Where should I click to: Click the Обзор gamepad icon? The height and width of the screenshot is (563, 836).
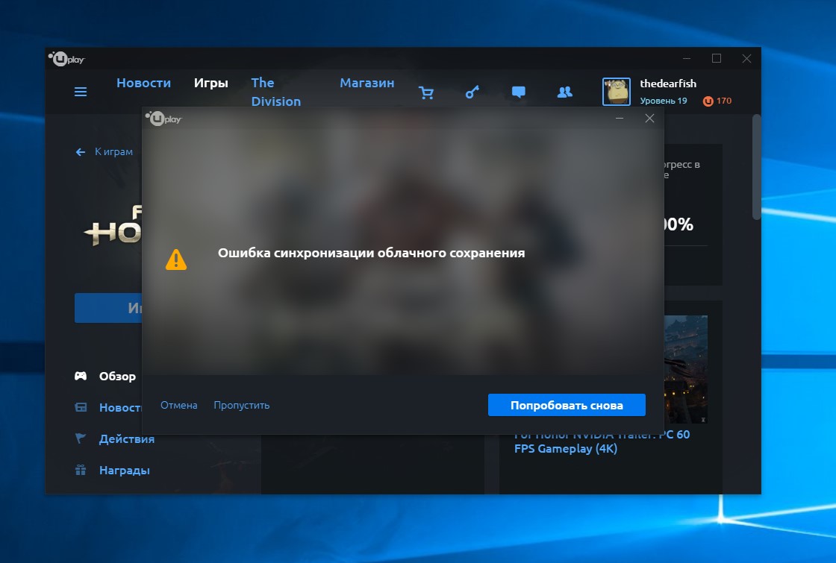(81, 376)
